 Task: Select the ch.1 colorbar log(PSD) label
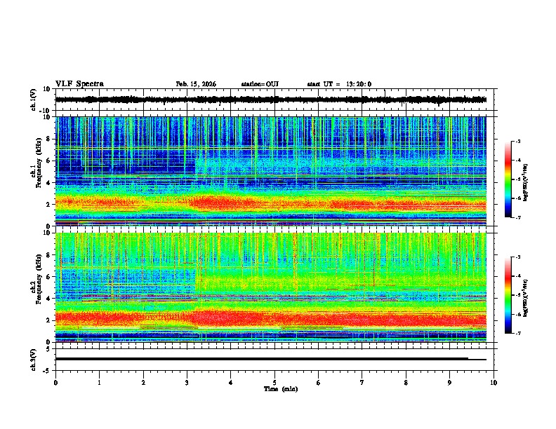coord(526,182)
